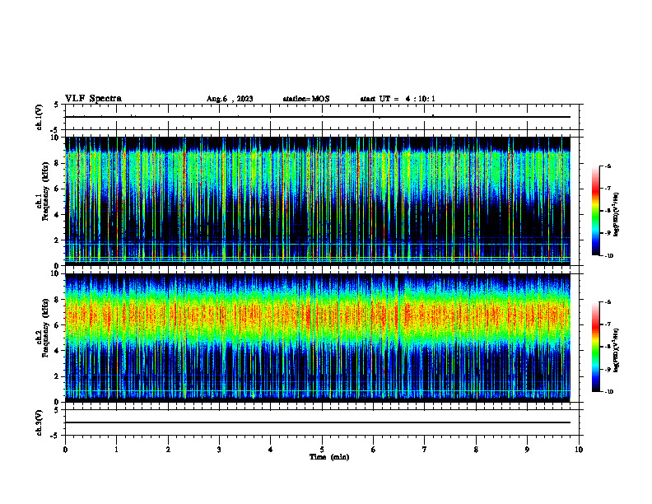This screenshot has width=652, height=504.
Task: Click the ch.2 frequency tick label "2"
Action: click(58, 376)
